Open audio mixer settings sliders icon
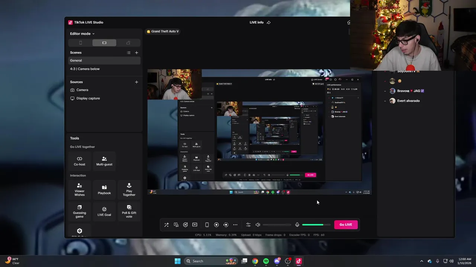The height and width of the screenshot is (267, 476). tap(248, 225)
